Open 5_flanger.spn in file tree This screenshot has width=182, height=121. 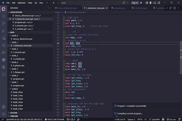click(x=19, y=72)
